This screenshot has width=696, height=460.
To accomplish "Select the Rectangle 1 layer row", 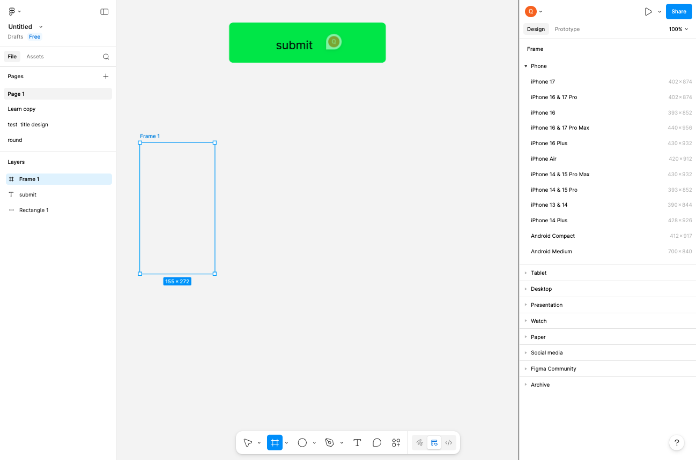I will click(x=59, y=210).
